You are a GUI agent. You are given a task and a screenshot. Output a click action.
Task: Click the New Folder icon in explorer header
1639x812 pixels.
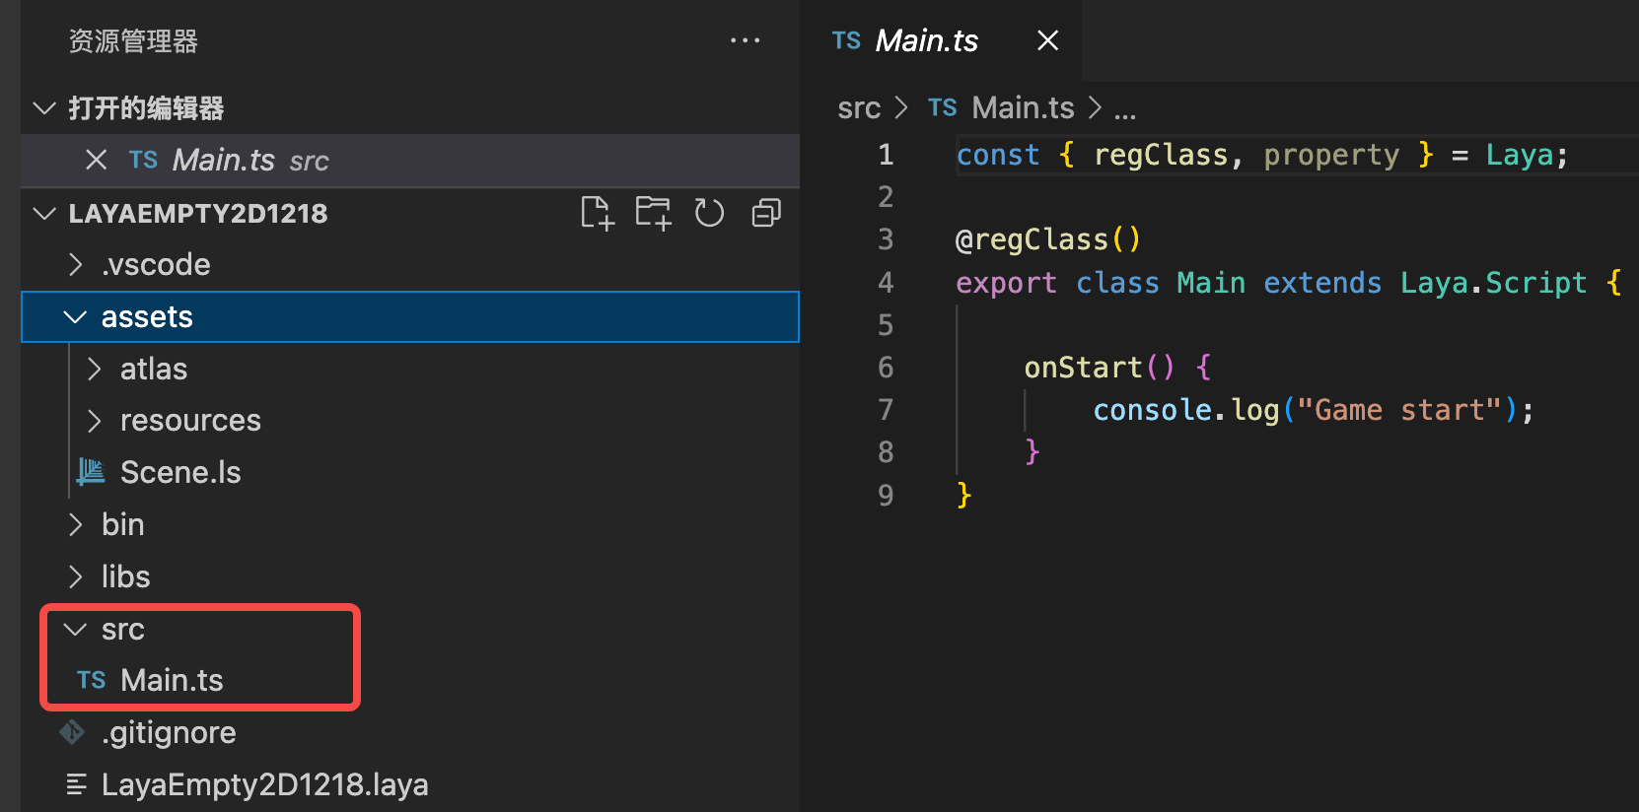653,213
